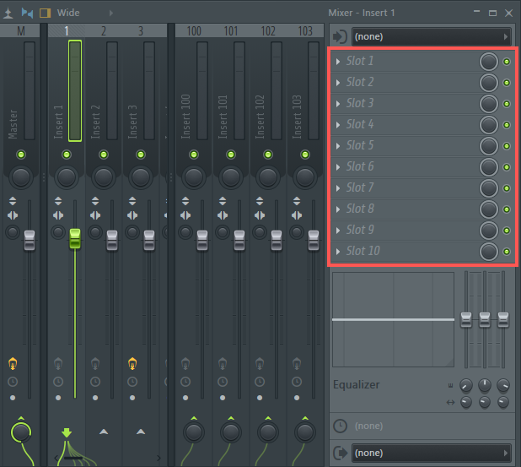This screenshot has height=467, width=521.
Task: Mute the Master track
Action: (21, 155)
